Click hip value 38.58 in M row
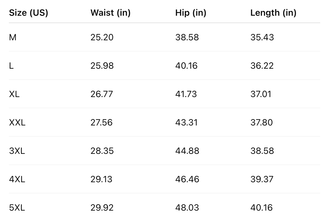The height and width of the screenshot is (221, 324). (x=187, y=38)
